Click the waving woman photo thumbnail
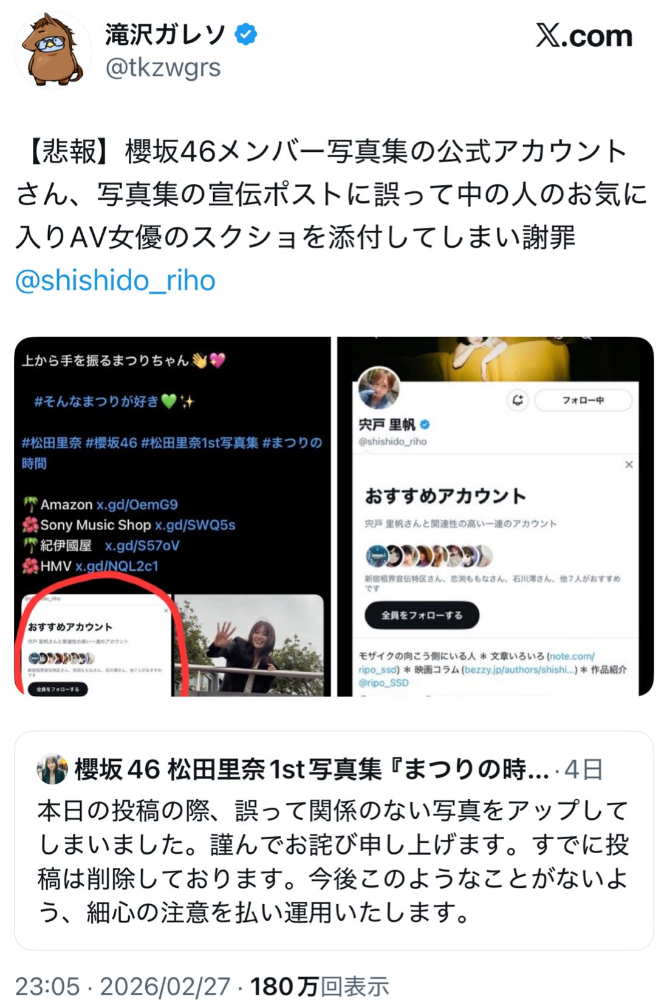This screenshot has height=1005, width=667. pyautogui.click(x=249, y=645)
